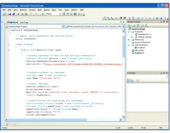Open the Debug configuration dropdown
The image size is (170, 133).
click(x=60, y=14)
